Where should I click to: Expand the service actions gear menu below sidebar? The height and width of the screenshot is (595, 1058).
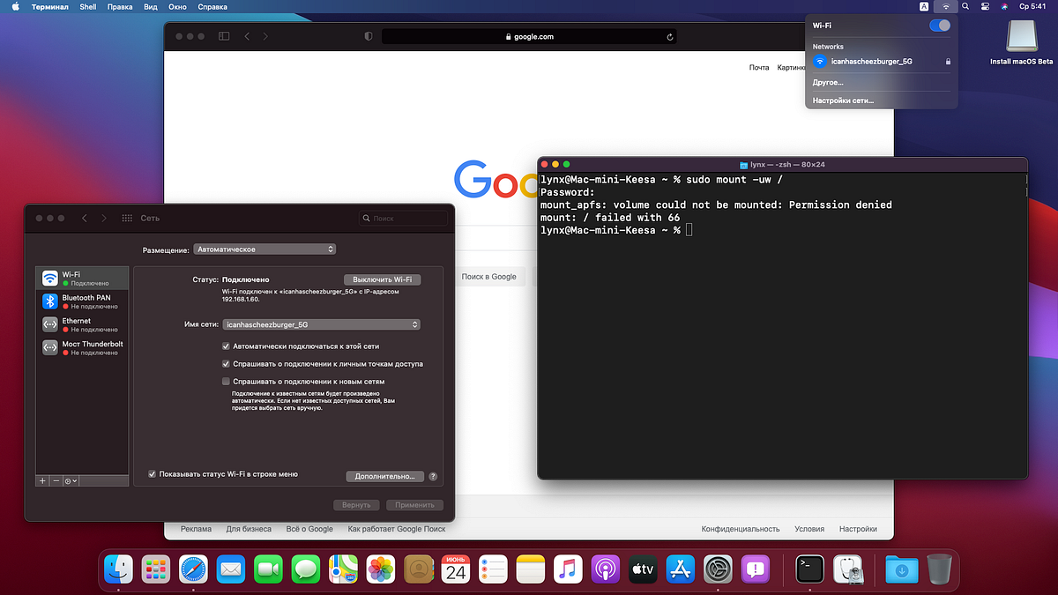(71, 480)
